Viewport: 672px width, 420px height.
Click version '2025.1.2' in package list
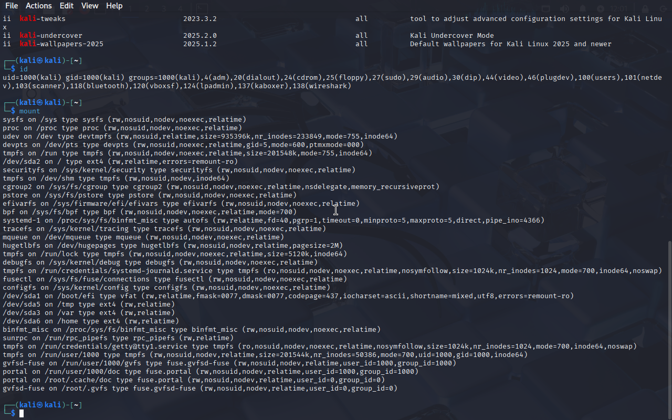point(200,44)
